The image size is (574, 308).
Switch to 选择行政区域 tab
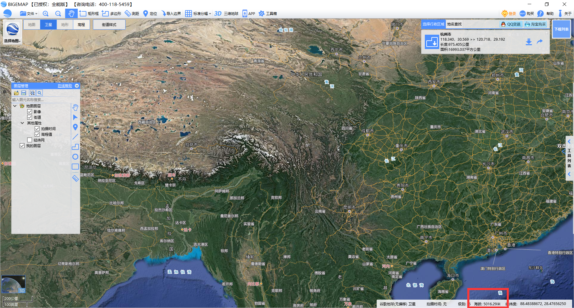click(433, 24)
